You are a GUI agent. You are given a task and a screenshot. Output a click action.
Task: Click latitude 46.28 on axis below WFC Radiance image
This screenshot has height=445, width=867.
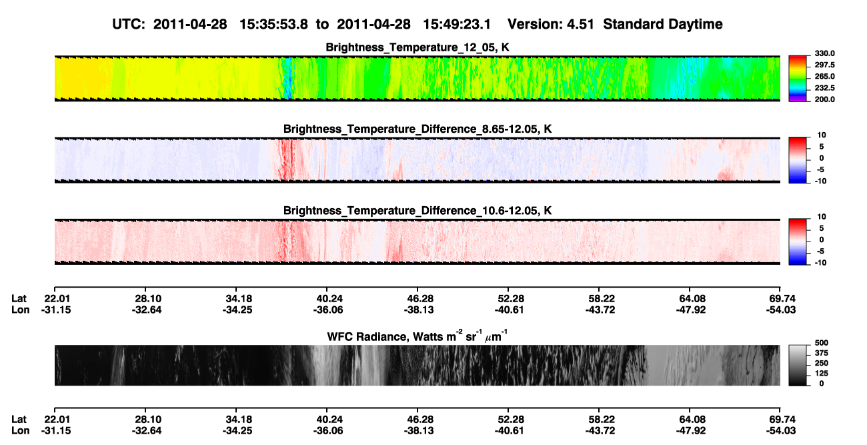pyautogui.click(x=418, y=420)
